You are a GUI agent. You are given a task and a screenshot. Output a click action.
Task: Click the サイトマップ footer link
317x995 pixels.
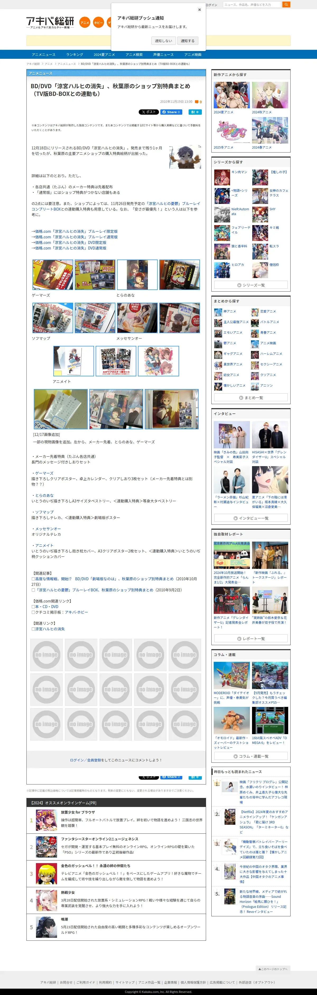click(125, 982)
